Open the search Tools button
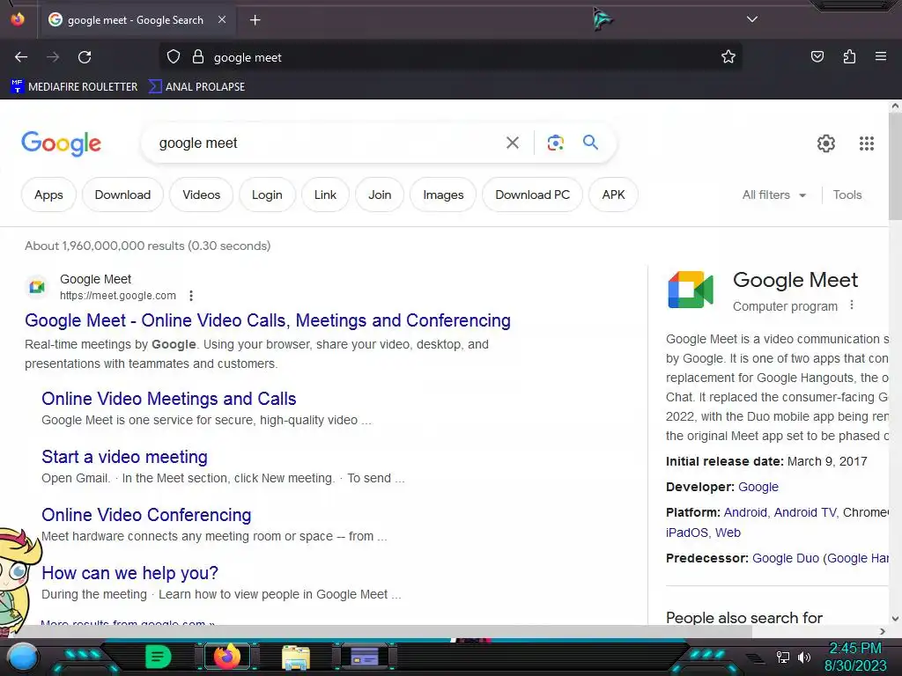 [847, 195]
